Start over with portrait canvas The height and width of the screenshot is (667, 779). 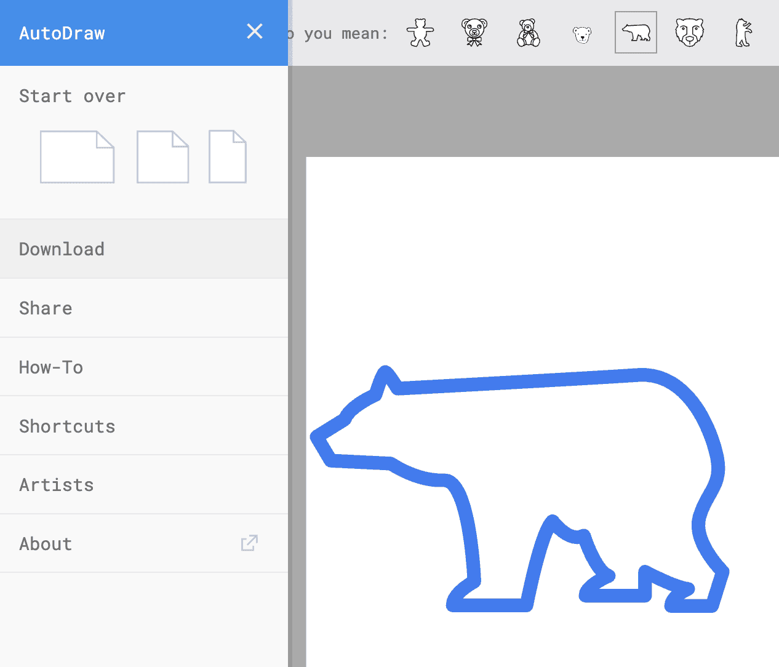click(228, 157)
